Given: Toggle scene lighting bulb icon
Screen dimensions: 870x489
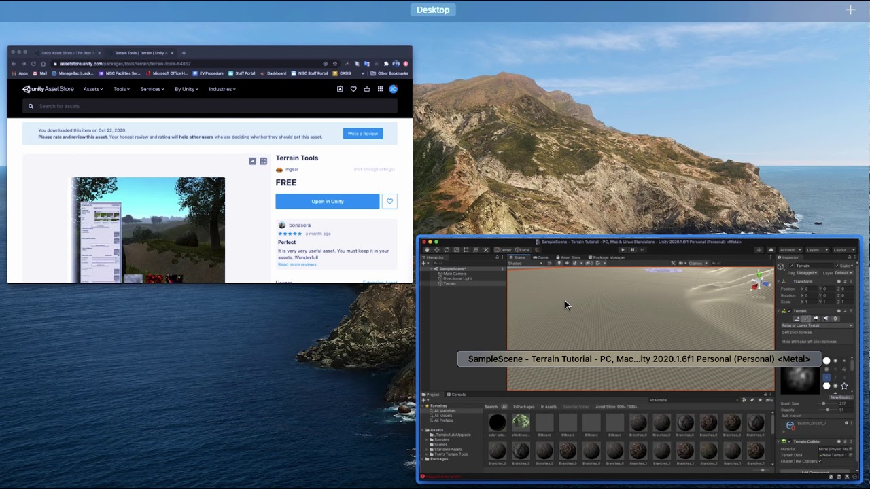Looking at the screenshot, I should [559, 263].
